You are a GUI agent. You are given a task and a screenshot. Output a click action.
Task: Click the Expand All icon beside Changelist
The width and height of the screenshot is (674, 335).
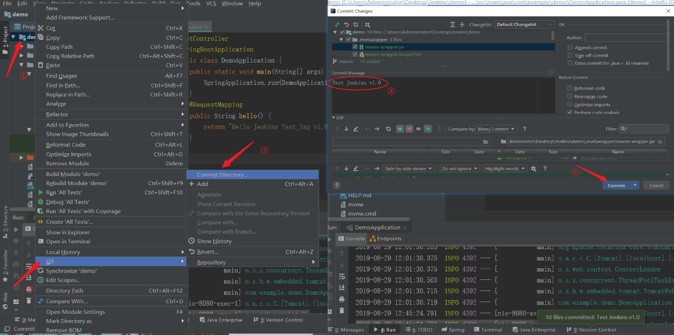click(453, 24)
